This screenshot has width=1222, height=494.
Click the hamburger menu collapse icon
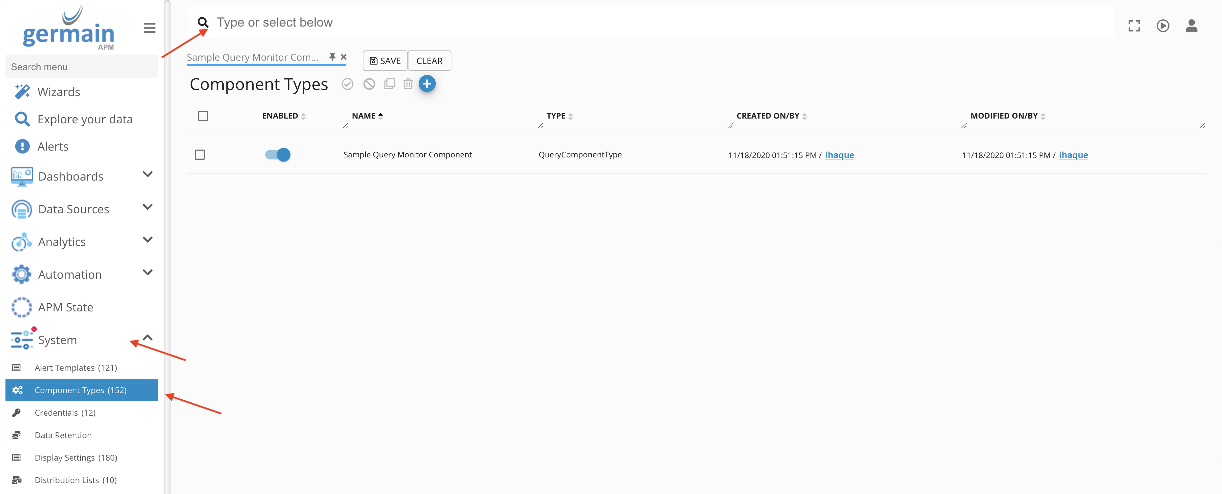point(149,28)
